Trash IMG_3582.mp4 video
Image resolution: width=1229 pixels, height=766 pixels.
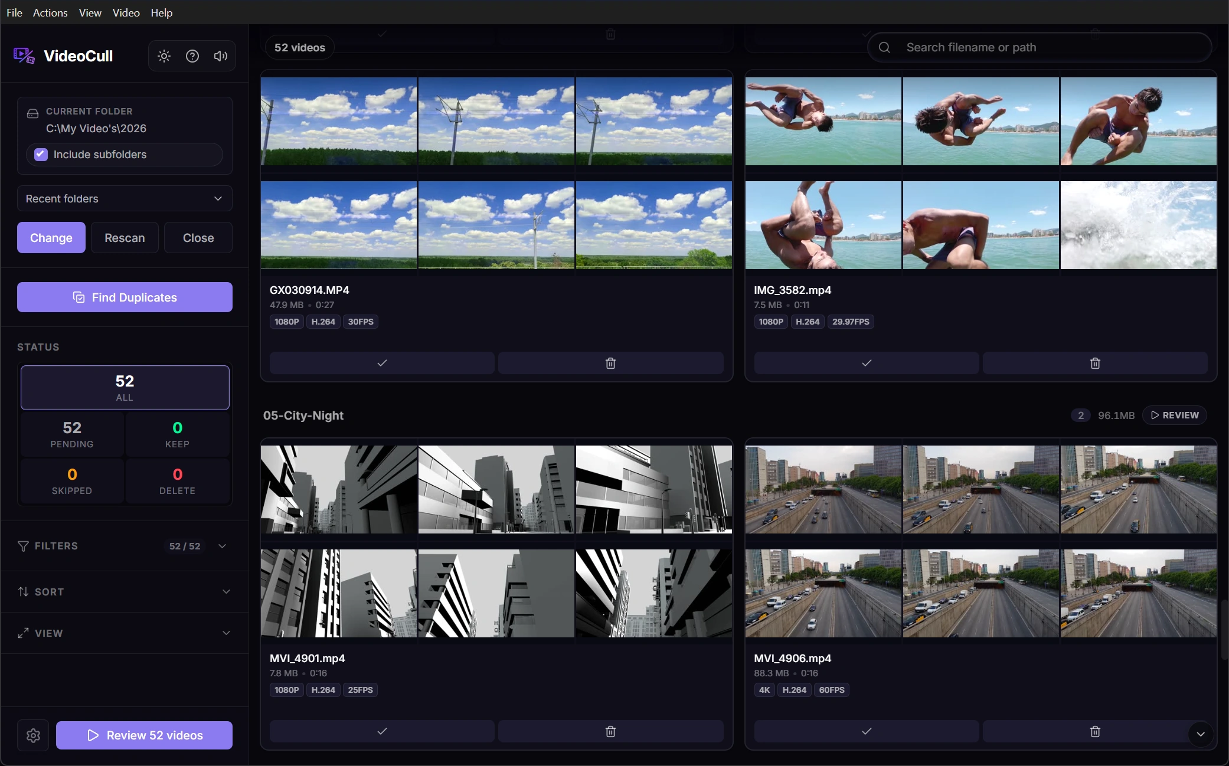(1095, 363)
